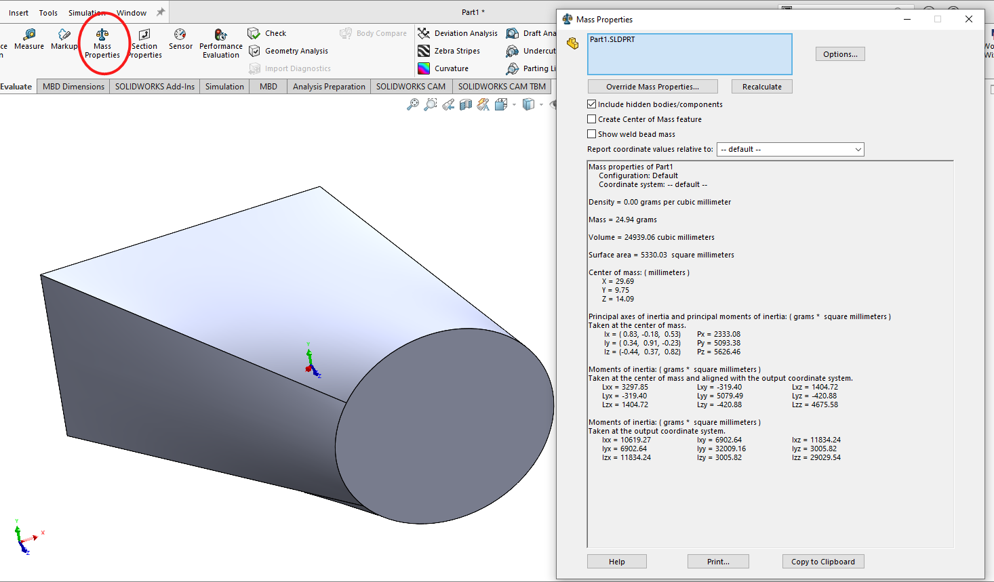994x582 pixels.
Task: Click the Zoom to Fit icon
Action: pyautogui.click(x=412, y=104)
